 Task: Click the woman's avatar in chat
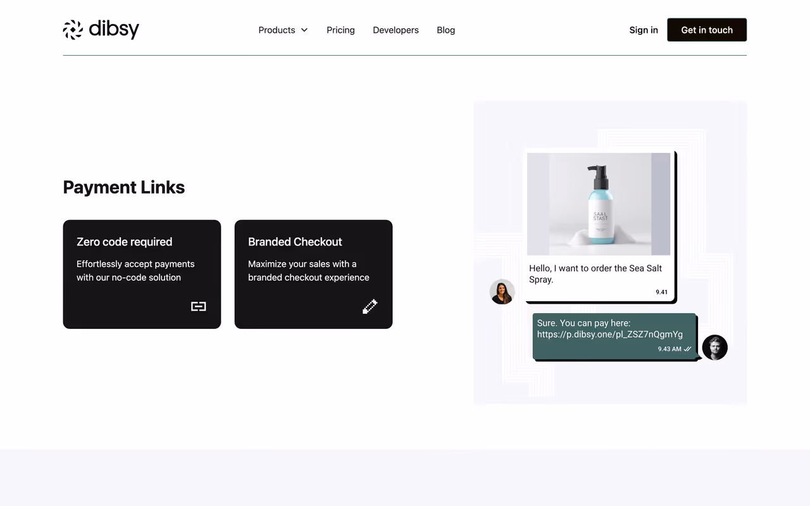(502, 292)
